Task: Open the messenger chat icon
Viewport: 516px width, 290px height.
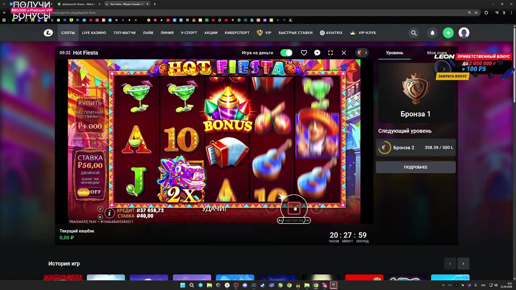Action: point(317,53)
